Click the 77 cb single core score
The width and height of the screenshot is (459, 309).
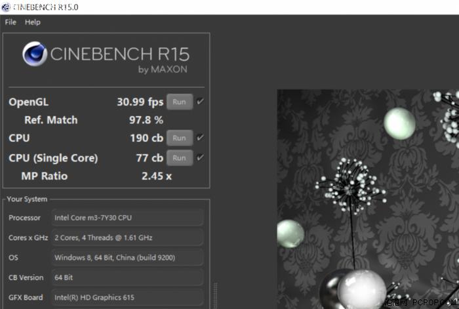(150, 158)
